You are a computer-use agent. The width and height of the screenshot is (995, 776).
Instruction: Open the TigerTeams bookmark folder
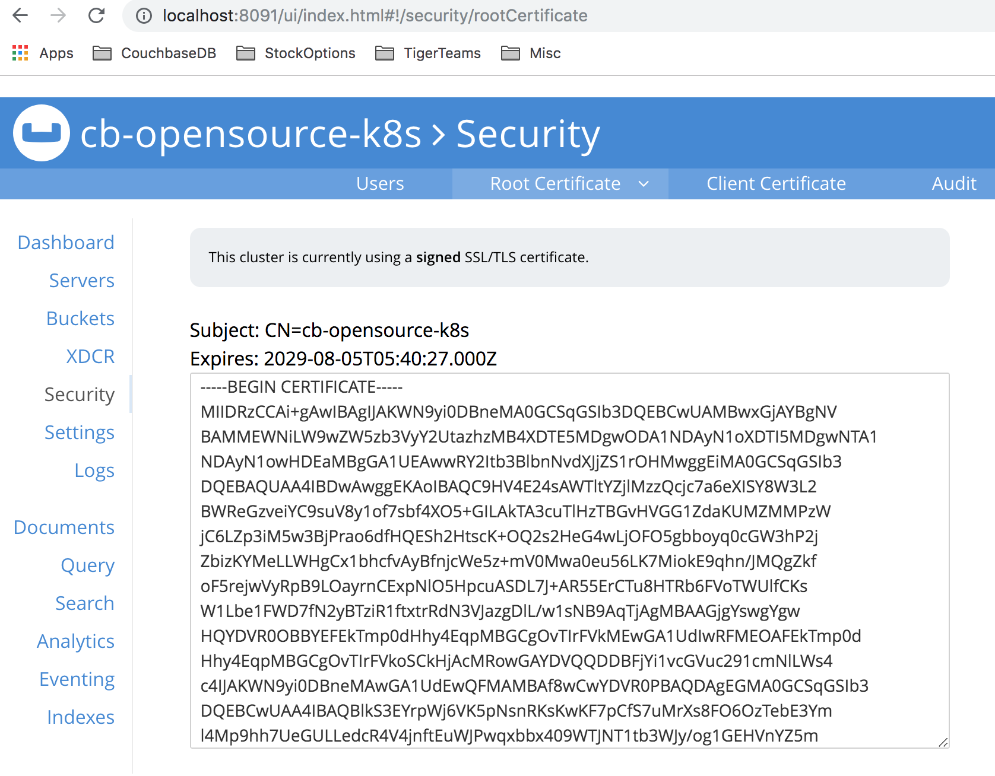click(428, 53)
